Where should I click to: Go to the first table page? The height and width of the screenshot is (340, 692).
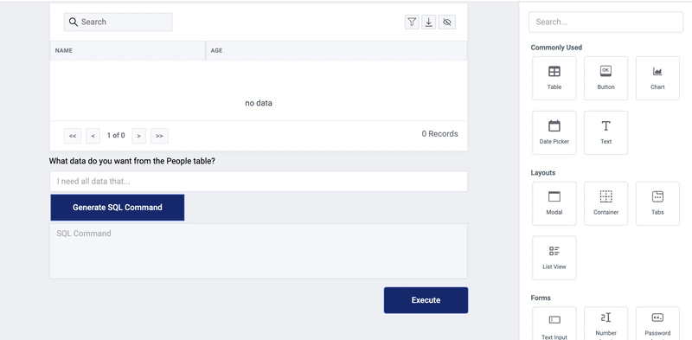pyautogui.click(x=73, y=136)
